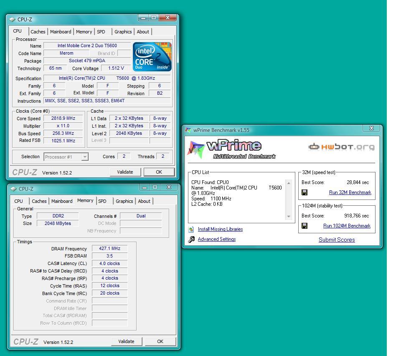This screenshot has height=356, width=401.
Task: Click the Level 2 2048 KBytes value
Action: [129, 133]
